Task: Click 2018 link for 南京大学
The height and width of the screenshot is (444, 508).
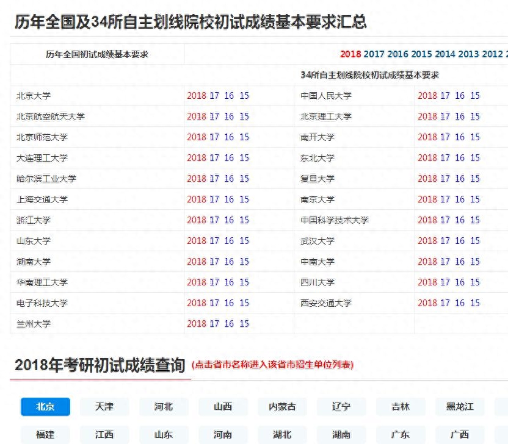Action: (427, 199)
